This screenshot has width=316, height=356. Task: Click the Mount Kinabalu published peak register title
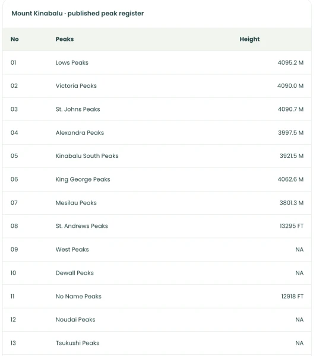point(78,14)
